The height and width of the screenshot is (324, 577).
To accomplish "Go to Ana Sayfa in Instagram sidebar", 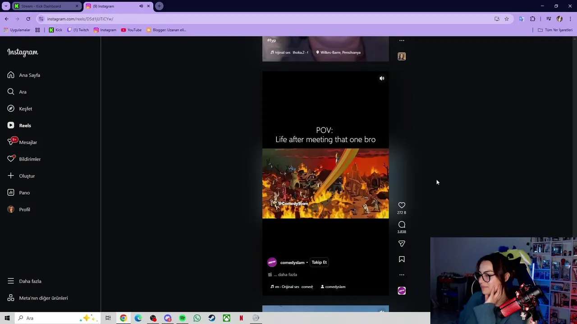I will (x=24, y=75).
